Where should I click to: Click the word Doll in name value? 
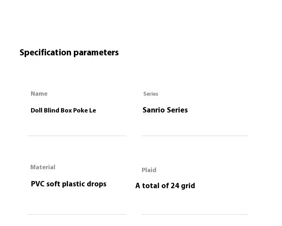point(36,110)
